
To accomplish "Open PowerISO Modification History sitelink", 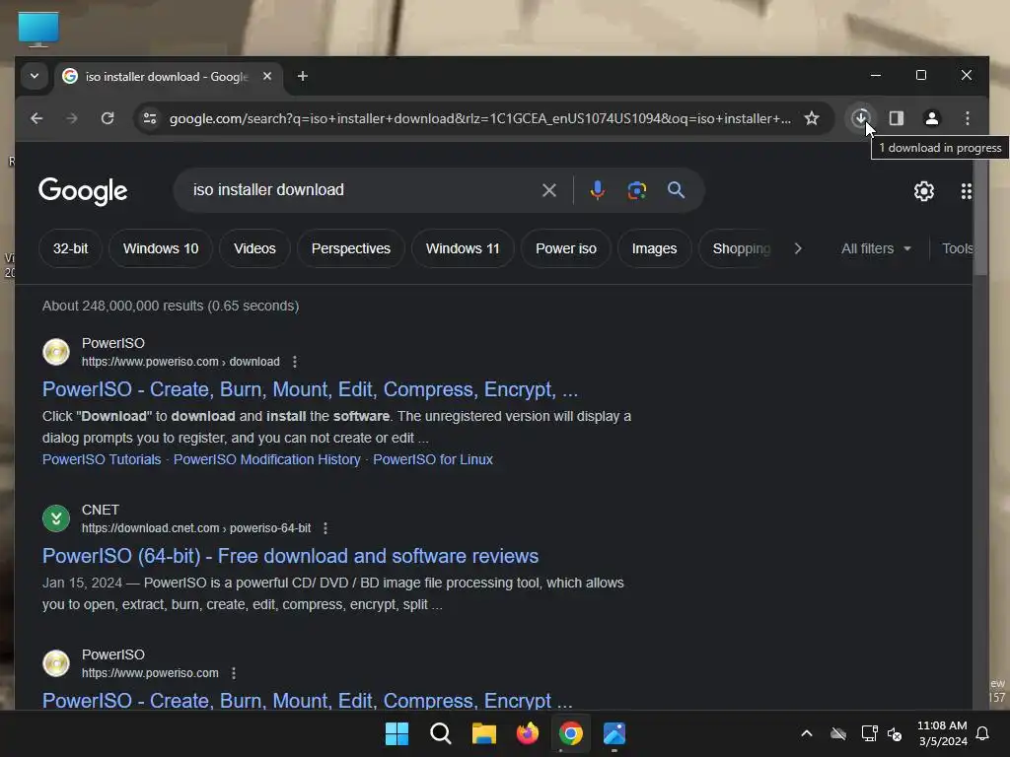I will (x=266, y=459).
